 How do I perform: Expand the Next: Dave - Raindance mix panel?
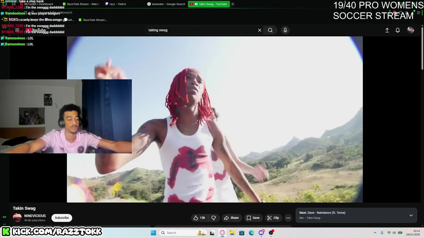pos(411,215)
